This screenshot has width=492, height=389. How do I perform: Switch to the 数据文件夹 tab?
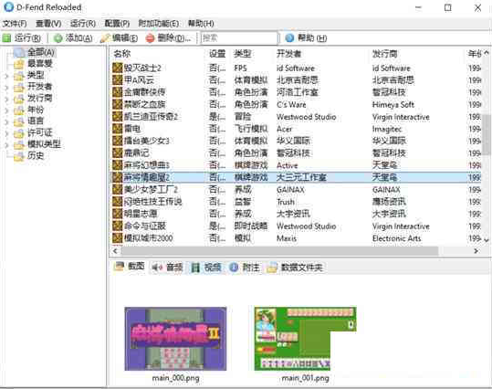(x=295, y=268)
